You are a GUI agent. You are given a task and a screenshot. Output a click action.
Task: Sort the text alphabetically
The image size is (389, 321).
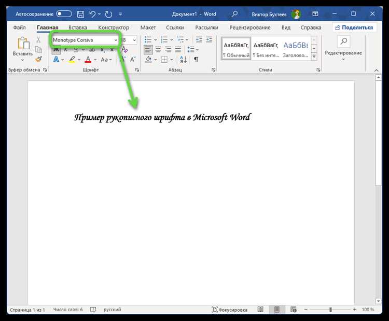183,60
